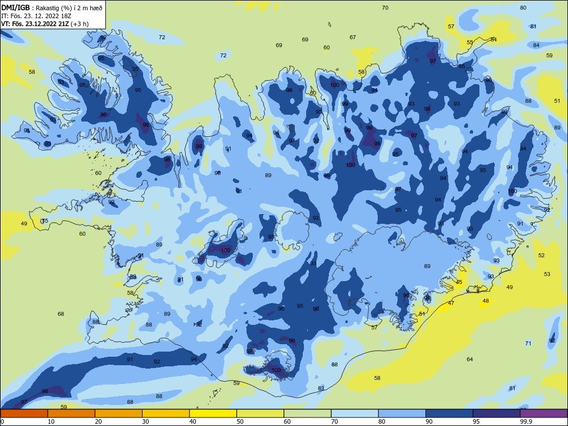The width and height of the screenshot is (568, 426).
Task: Click the '52' humidity value on the map
Action: pyautogui.click(x=541, y=256)
